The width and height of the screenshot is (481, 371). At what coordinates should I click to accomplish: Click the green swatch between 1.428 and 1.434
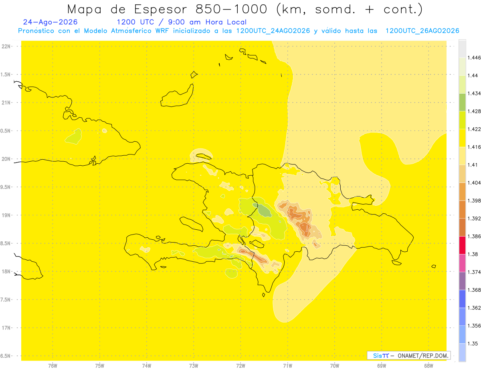click(462, 102)
